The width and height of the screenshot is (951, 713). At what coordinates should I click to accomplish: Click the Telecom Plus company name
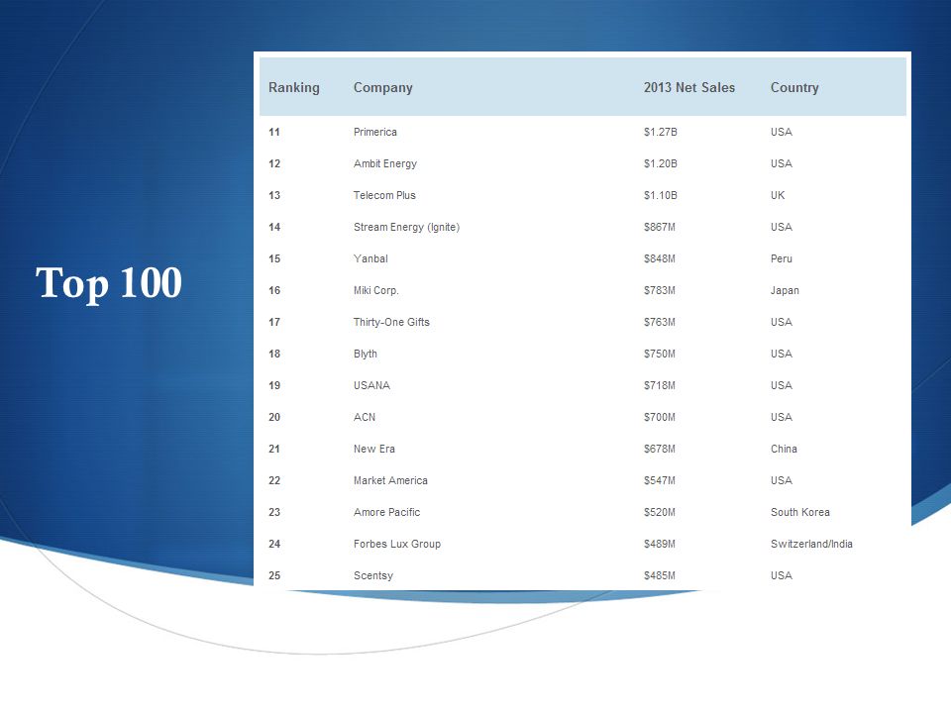coord(384,195)
